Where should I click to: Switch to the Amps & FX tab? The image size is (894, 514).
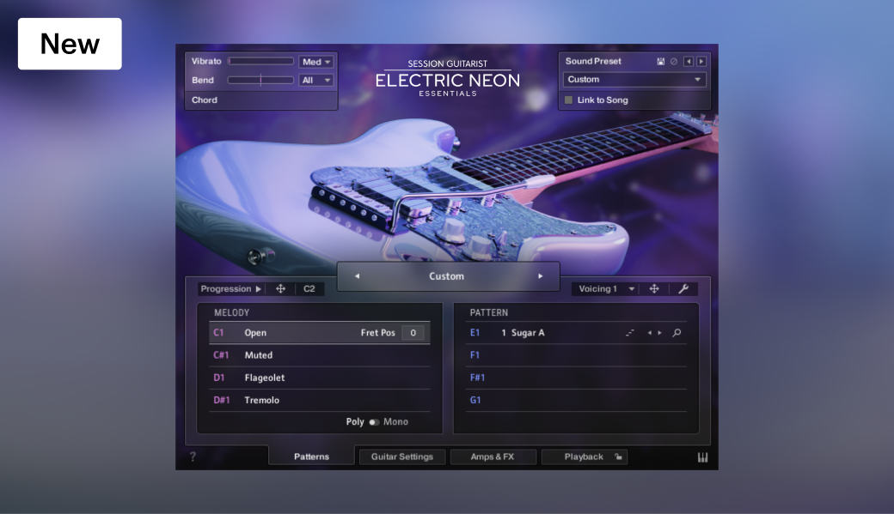click(493, 457)
